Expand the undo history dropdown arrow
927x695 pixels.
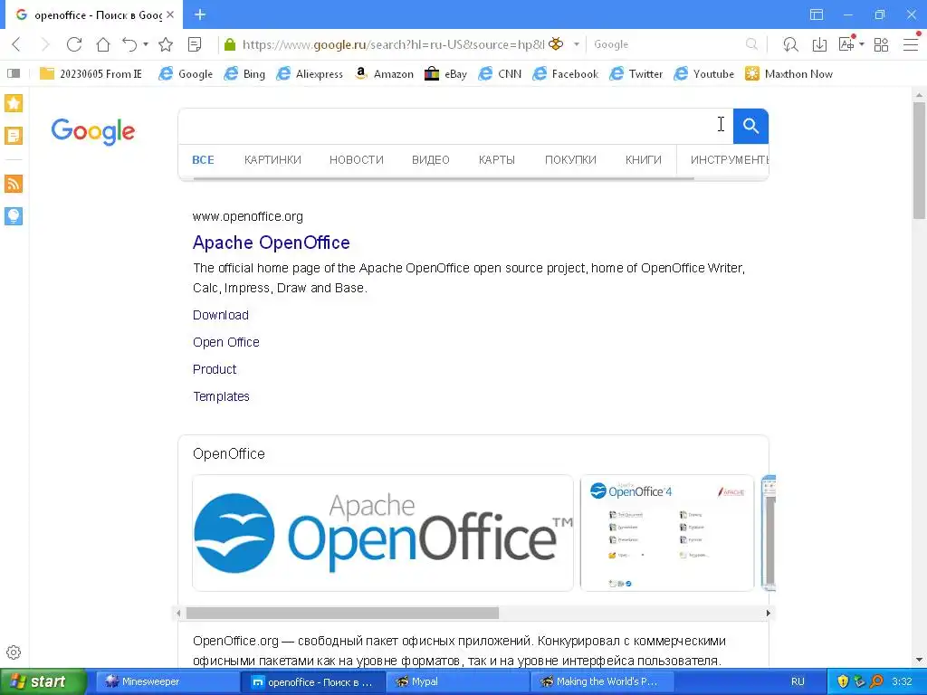click(x=146, y=44)
